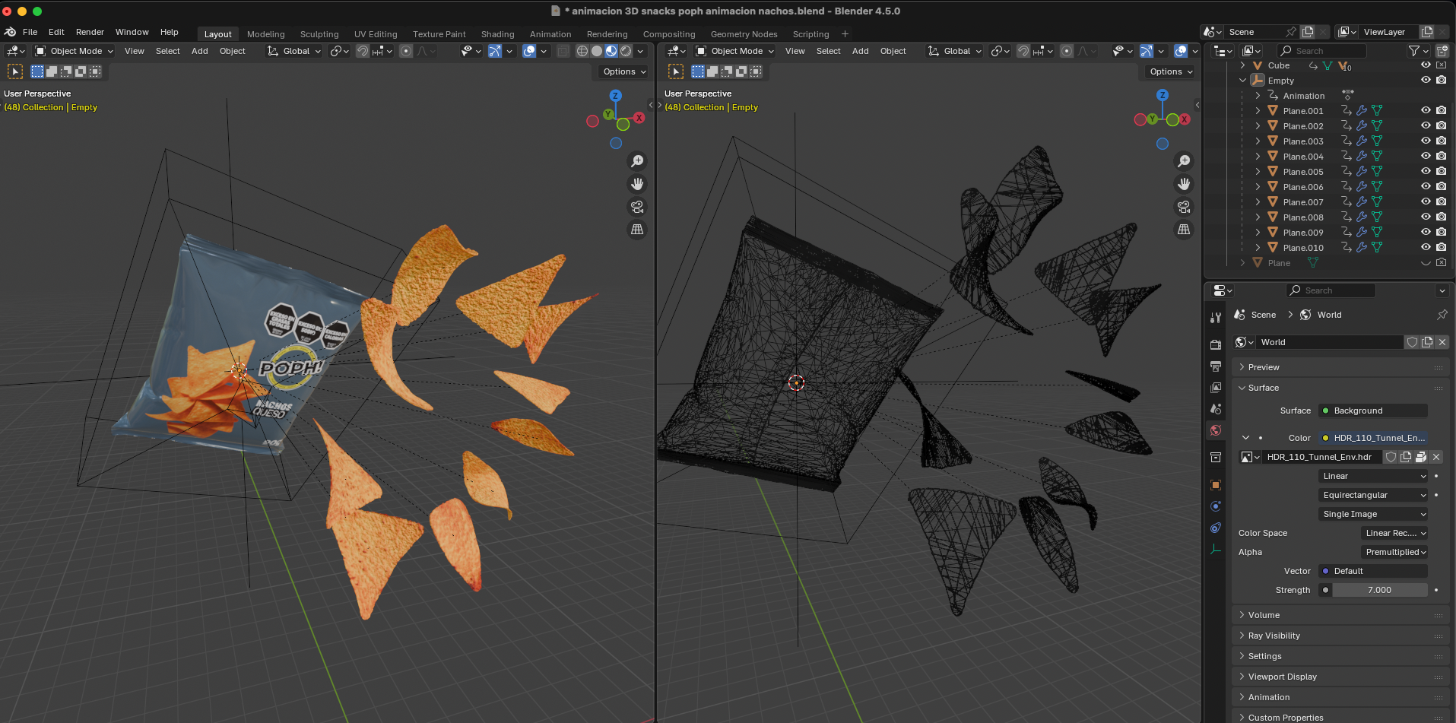The width and height of the screenshot is (1456, 723).
Task: Expand the Plane.005 tree item
Action: click(x=1258, y=172)
